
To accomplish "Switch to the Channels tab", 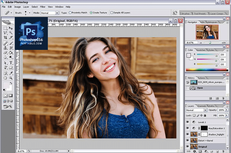I will point(201,106).
